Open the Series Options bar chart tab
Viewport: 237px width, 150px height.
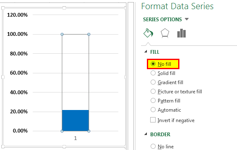point(182,33)
